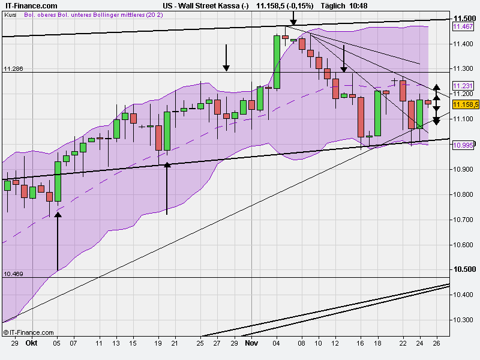Click the '05' date axis label
This screenshot has height=360, width=480.
coord(56,343)
